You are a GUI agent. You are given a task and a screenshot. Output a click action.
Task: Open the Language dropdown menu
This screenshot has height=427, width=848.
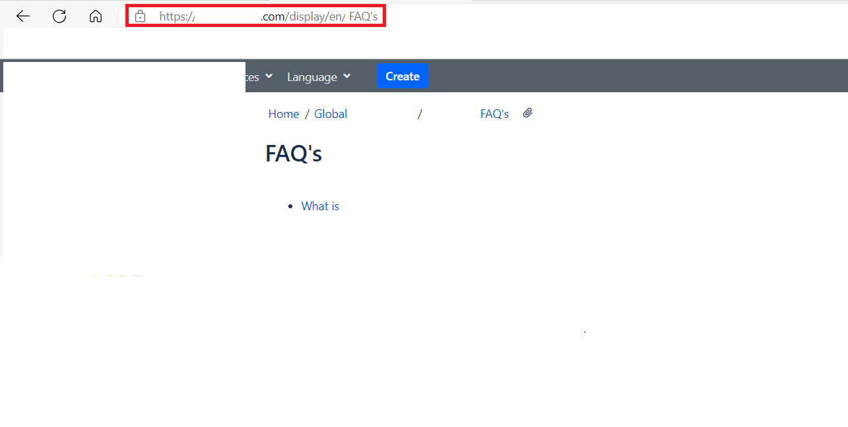click(319, 77)
